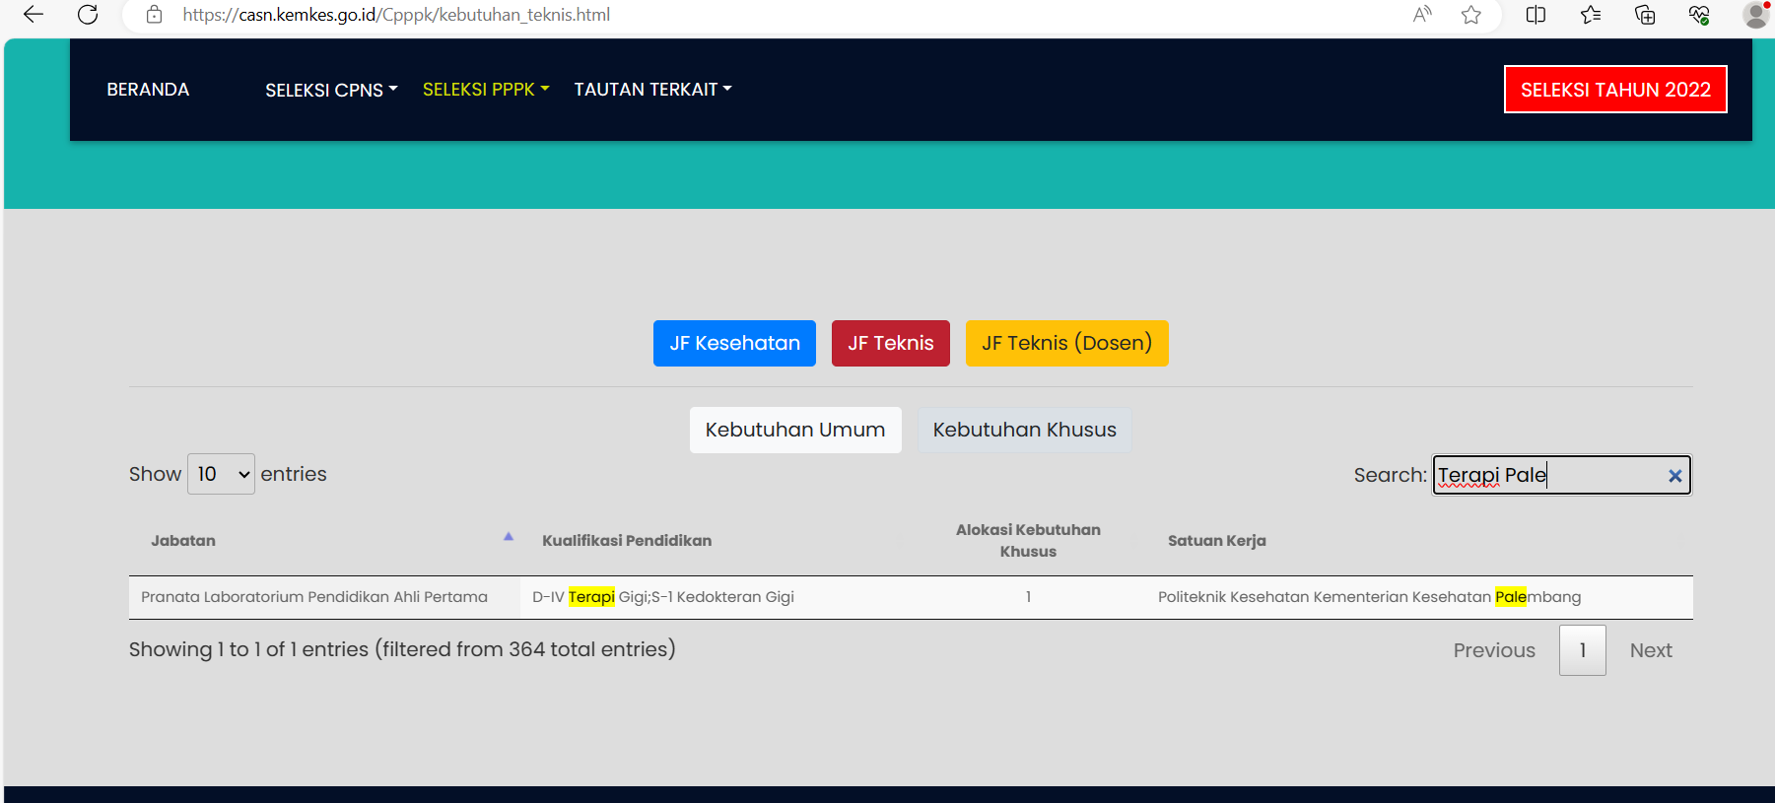This screenshot has width=1775, height=803.
Task: Expand the SELEKSI PPPK dropdown menu
Action: pos(485,90)
